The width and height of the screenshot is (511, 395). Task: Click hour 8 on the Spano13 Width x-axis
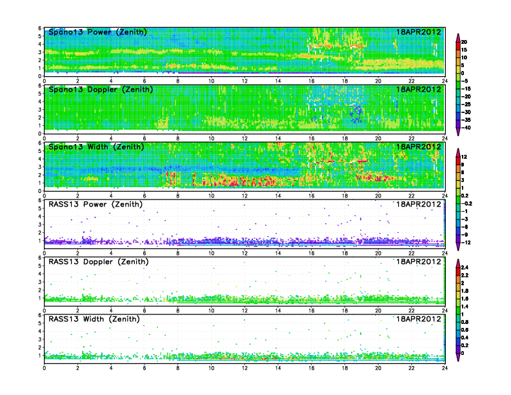coord(178,196)
